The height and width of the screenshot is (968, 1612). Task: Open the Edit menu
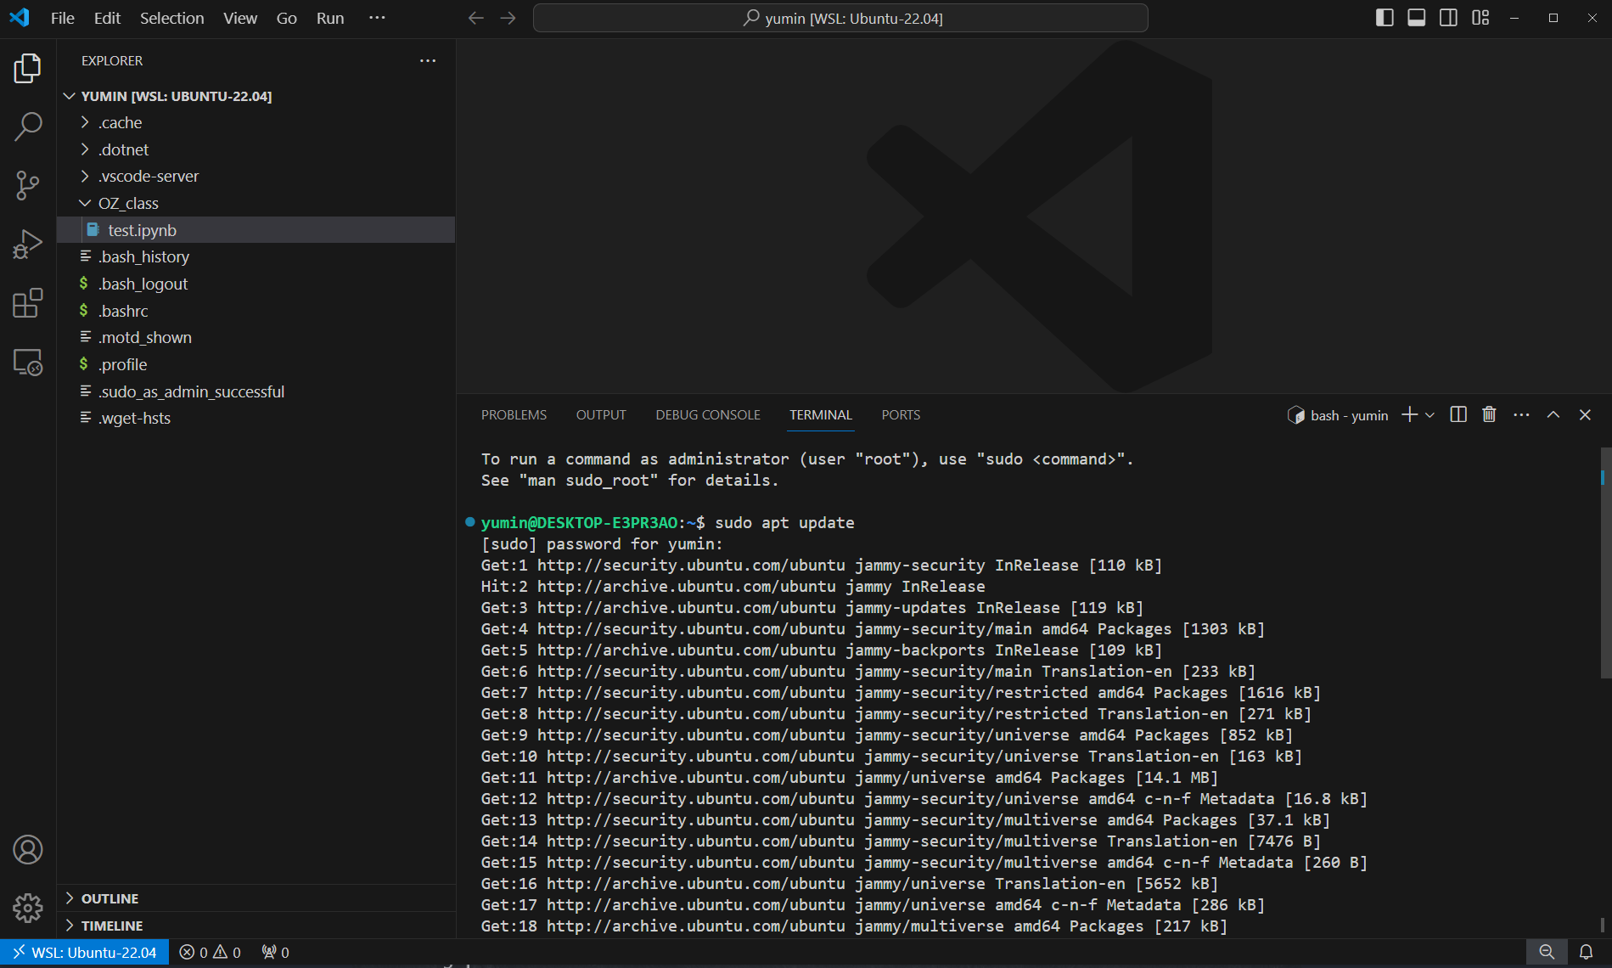pos(107,18)
